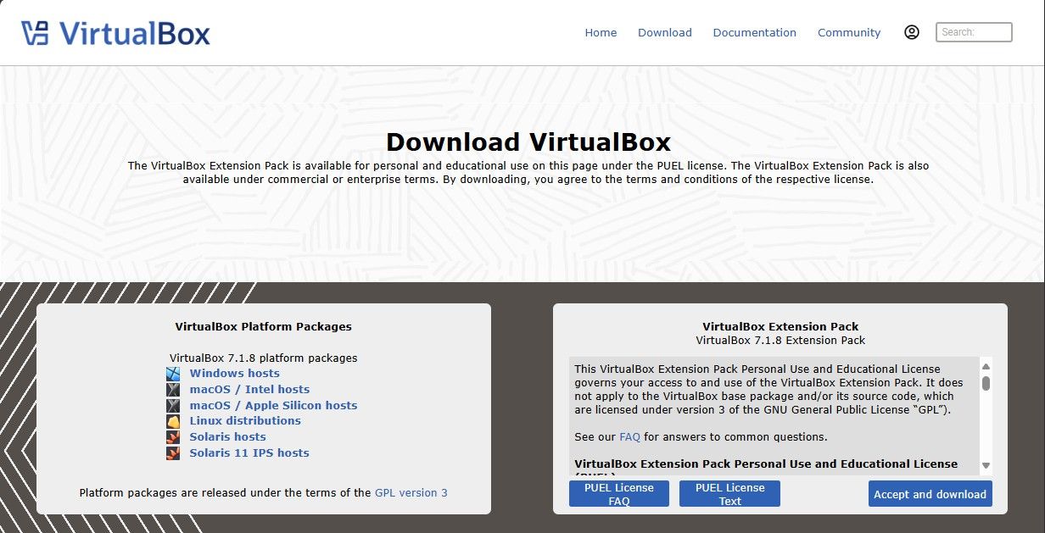This screenshot has width=1045, height=533.
Task: Click the Linux distributions penguin icon
Action: point(173,421)
